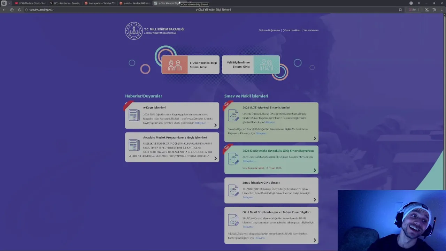Open the e-Kayıt İşlemleri heading
Screen dimensions: 446x251
[x=154, y=107]
